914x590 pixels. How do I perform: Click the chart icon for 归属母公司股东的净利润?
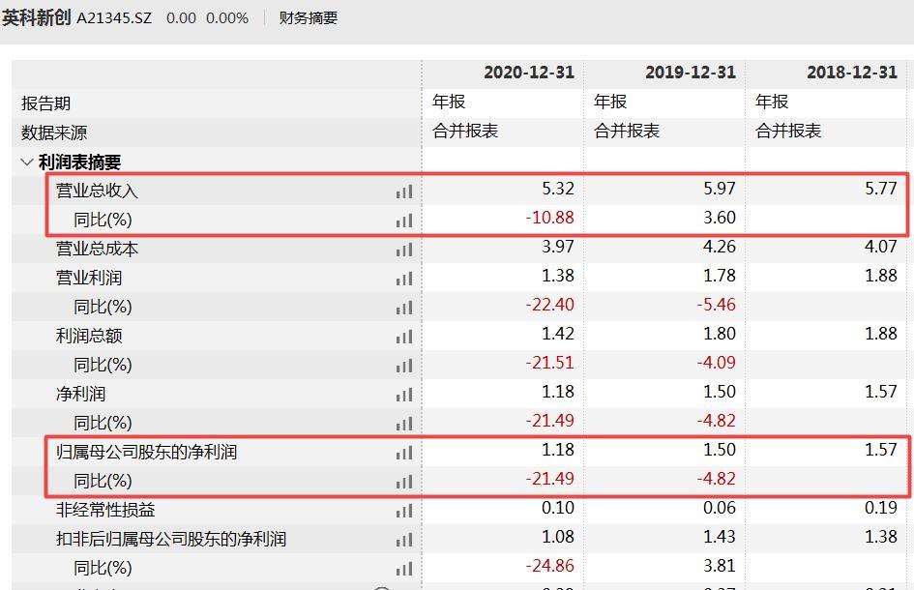[x=404, y=451]
